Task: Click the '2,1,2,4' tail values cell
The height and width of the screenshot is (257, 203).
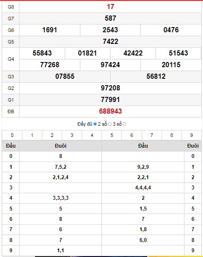Action: point(60,177)
